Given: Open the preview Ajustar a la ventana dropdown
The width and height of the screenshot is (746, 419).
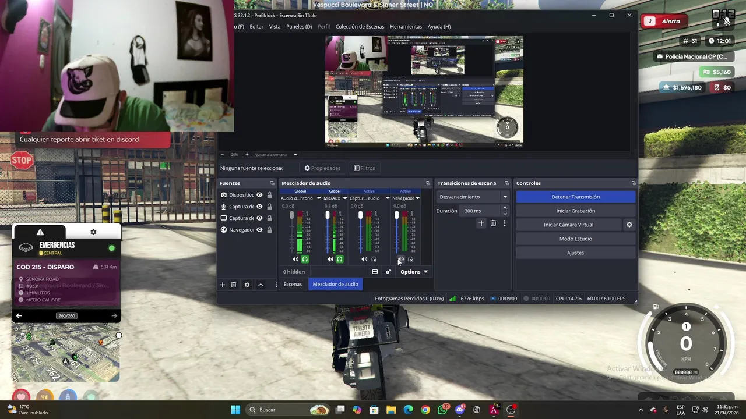Looking at the screenshot, I should [x=295, y=155].
